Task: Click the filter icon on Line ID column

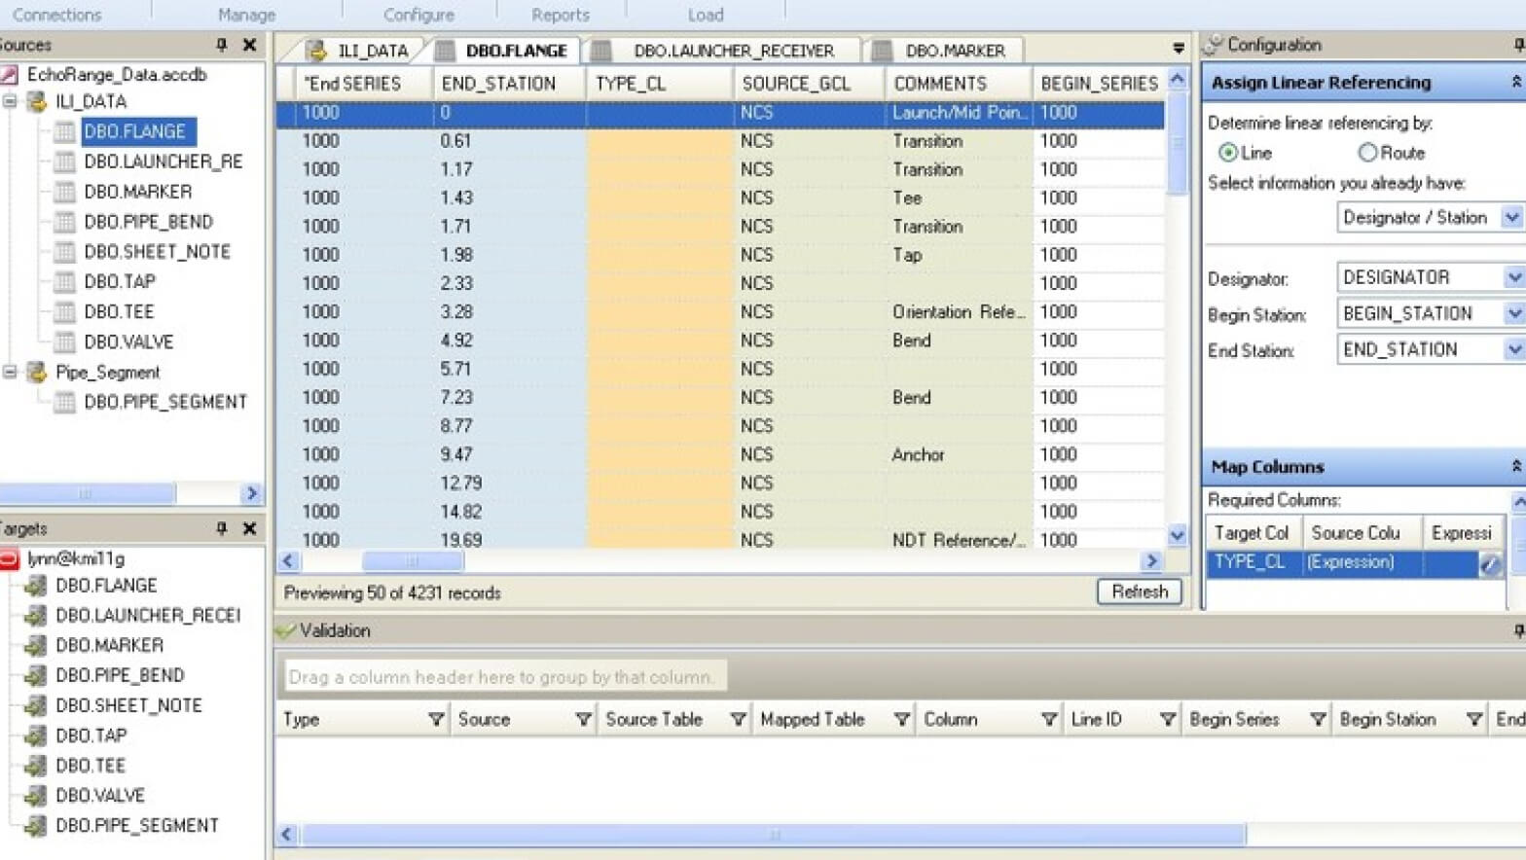Action: coord(1167,720)
